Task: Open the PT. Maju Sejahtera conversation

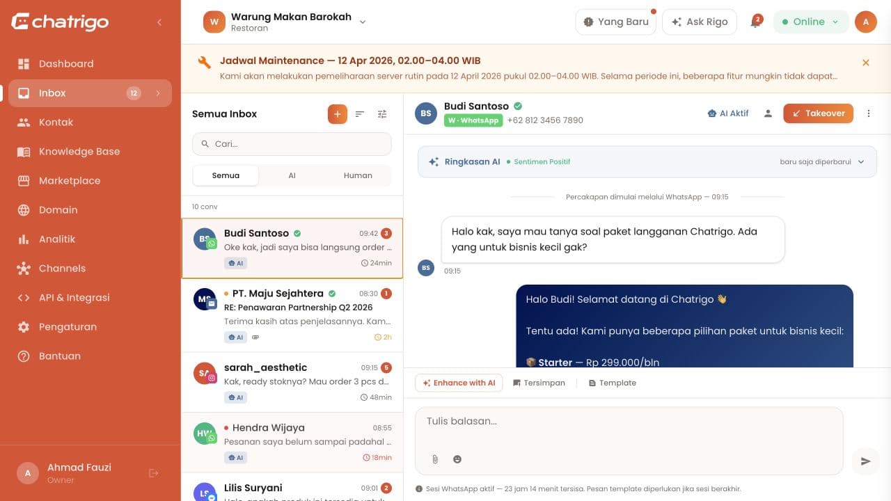Action: (x=292, y=315)
